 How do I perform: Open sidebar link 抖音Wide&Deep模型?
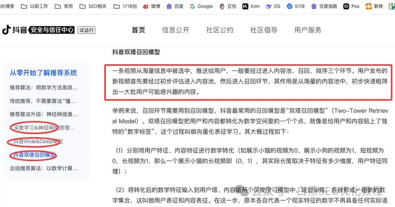pos(38,142)
